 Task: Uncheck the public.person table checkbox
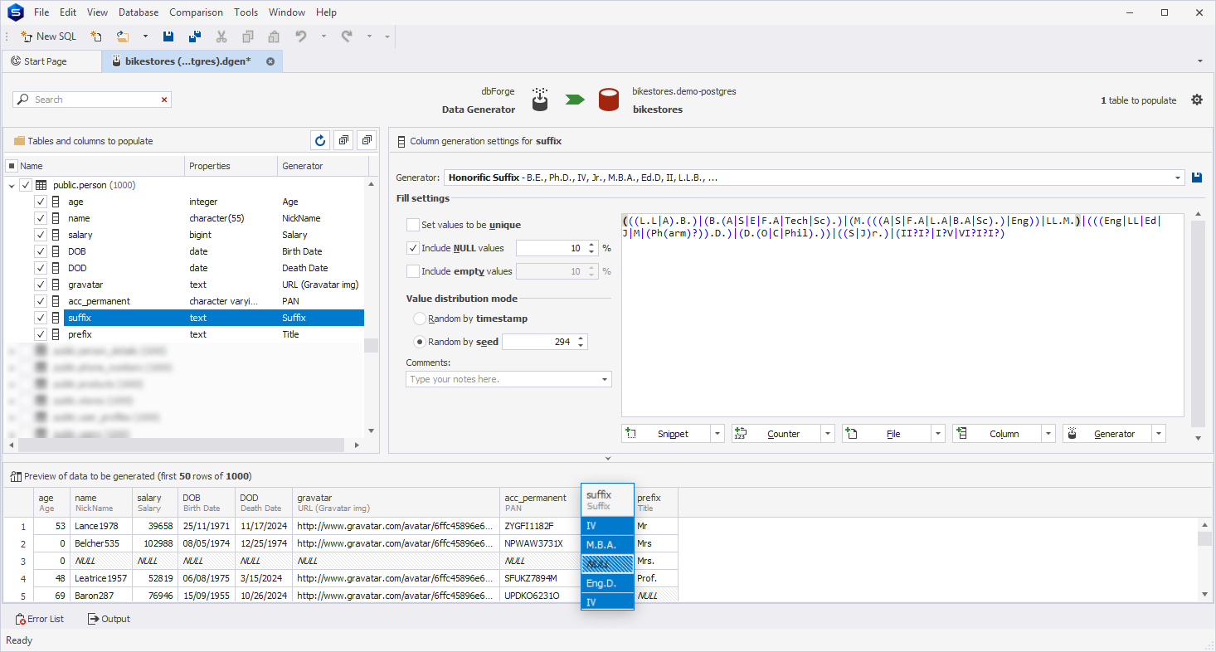[26, 185]
